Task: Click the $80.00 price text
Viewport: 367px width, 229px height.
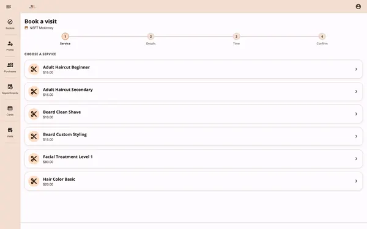Action: [x=48, y=162]
